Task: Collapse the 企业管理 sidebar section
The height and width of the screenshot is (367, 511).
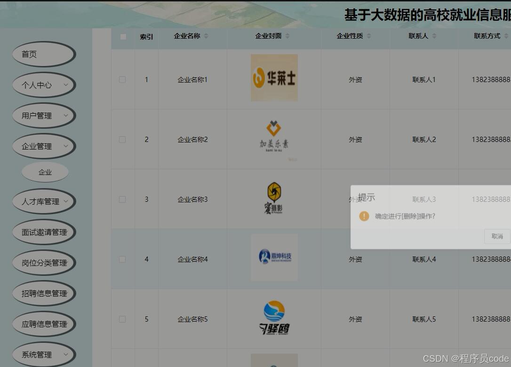Action: click(44, 146)
